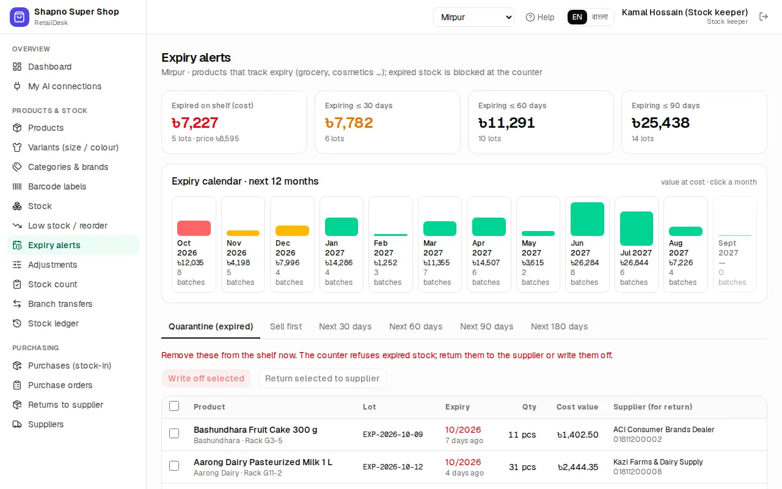This screenshot has width=782, height=489.
Task: Click the Return selected to supplier button
Action: point(323,378)
